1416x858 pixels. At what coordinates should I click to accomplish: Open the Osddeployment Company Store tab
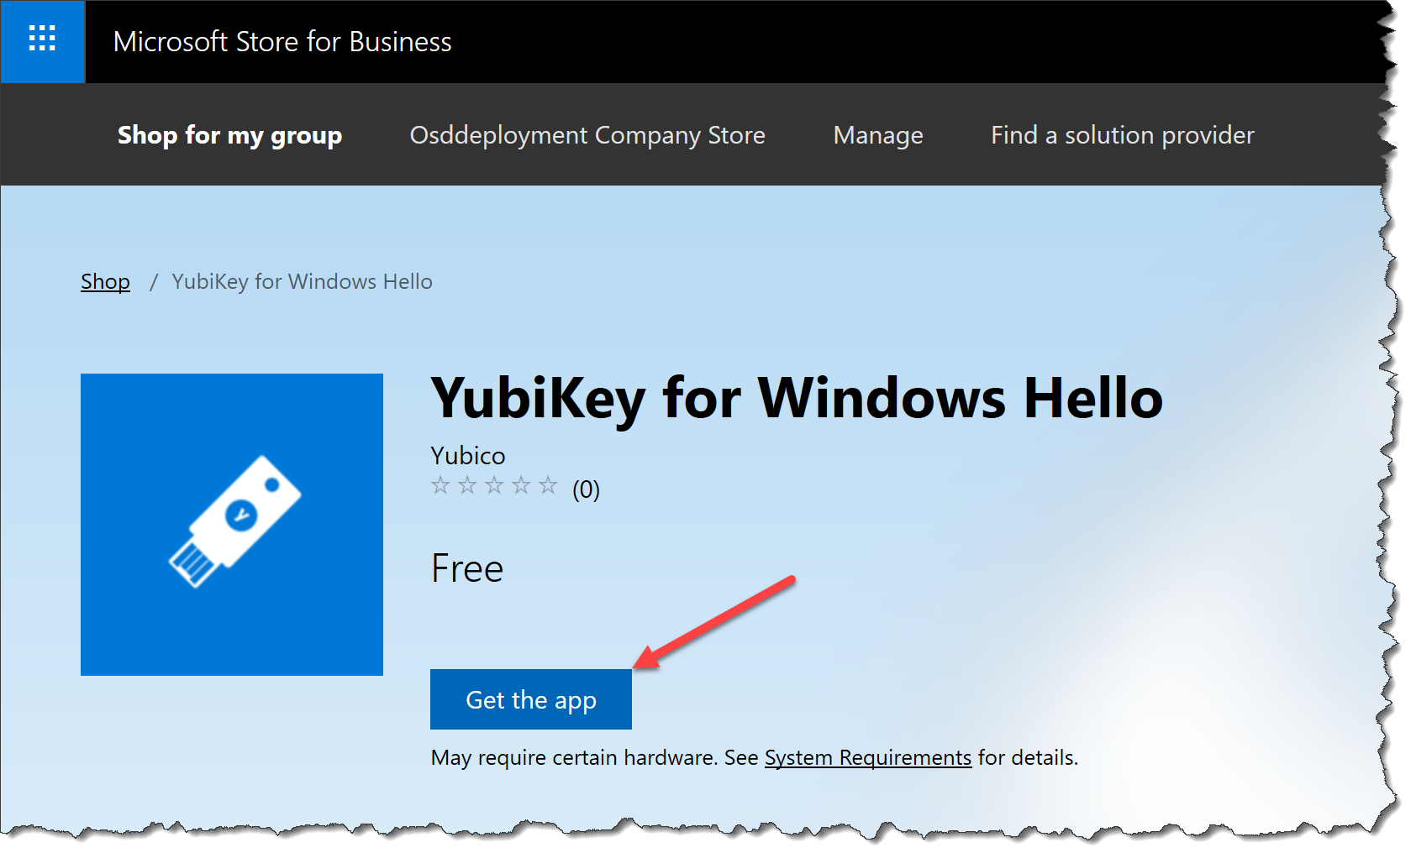coord(587,135)
